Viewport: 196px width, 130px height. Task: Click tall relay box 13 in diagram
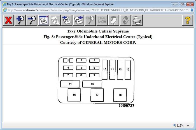coord(128,69)
